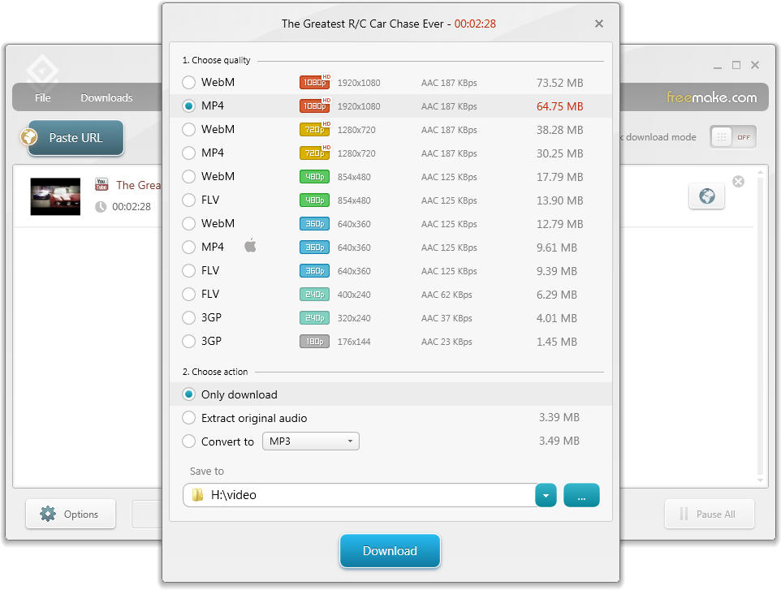This screenshot has width=781, height=590.
Task: Click the globe icon on the download entry
Action: pyautogui.click(x=705, y=196)
